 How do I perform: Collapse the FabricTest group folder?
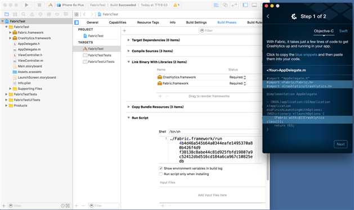point(6,27)
